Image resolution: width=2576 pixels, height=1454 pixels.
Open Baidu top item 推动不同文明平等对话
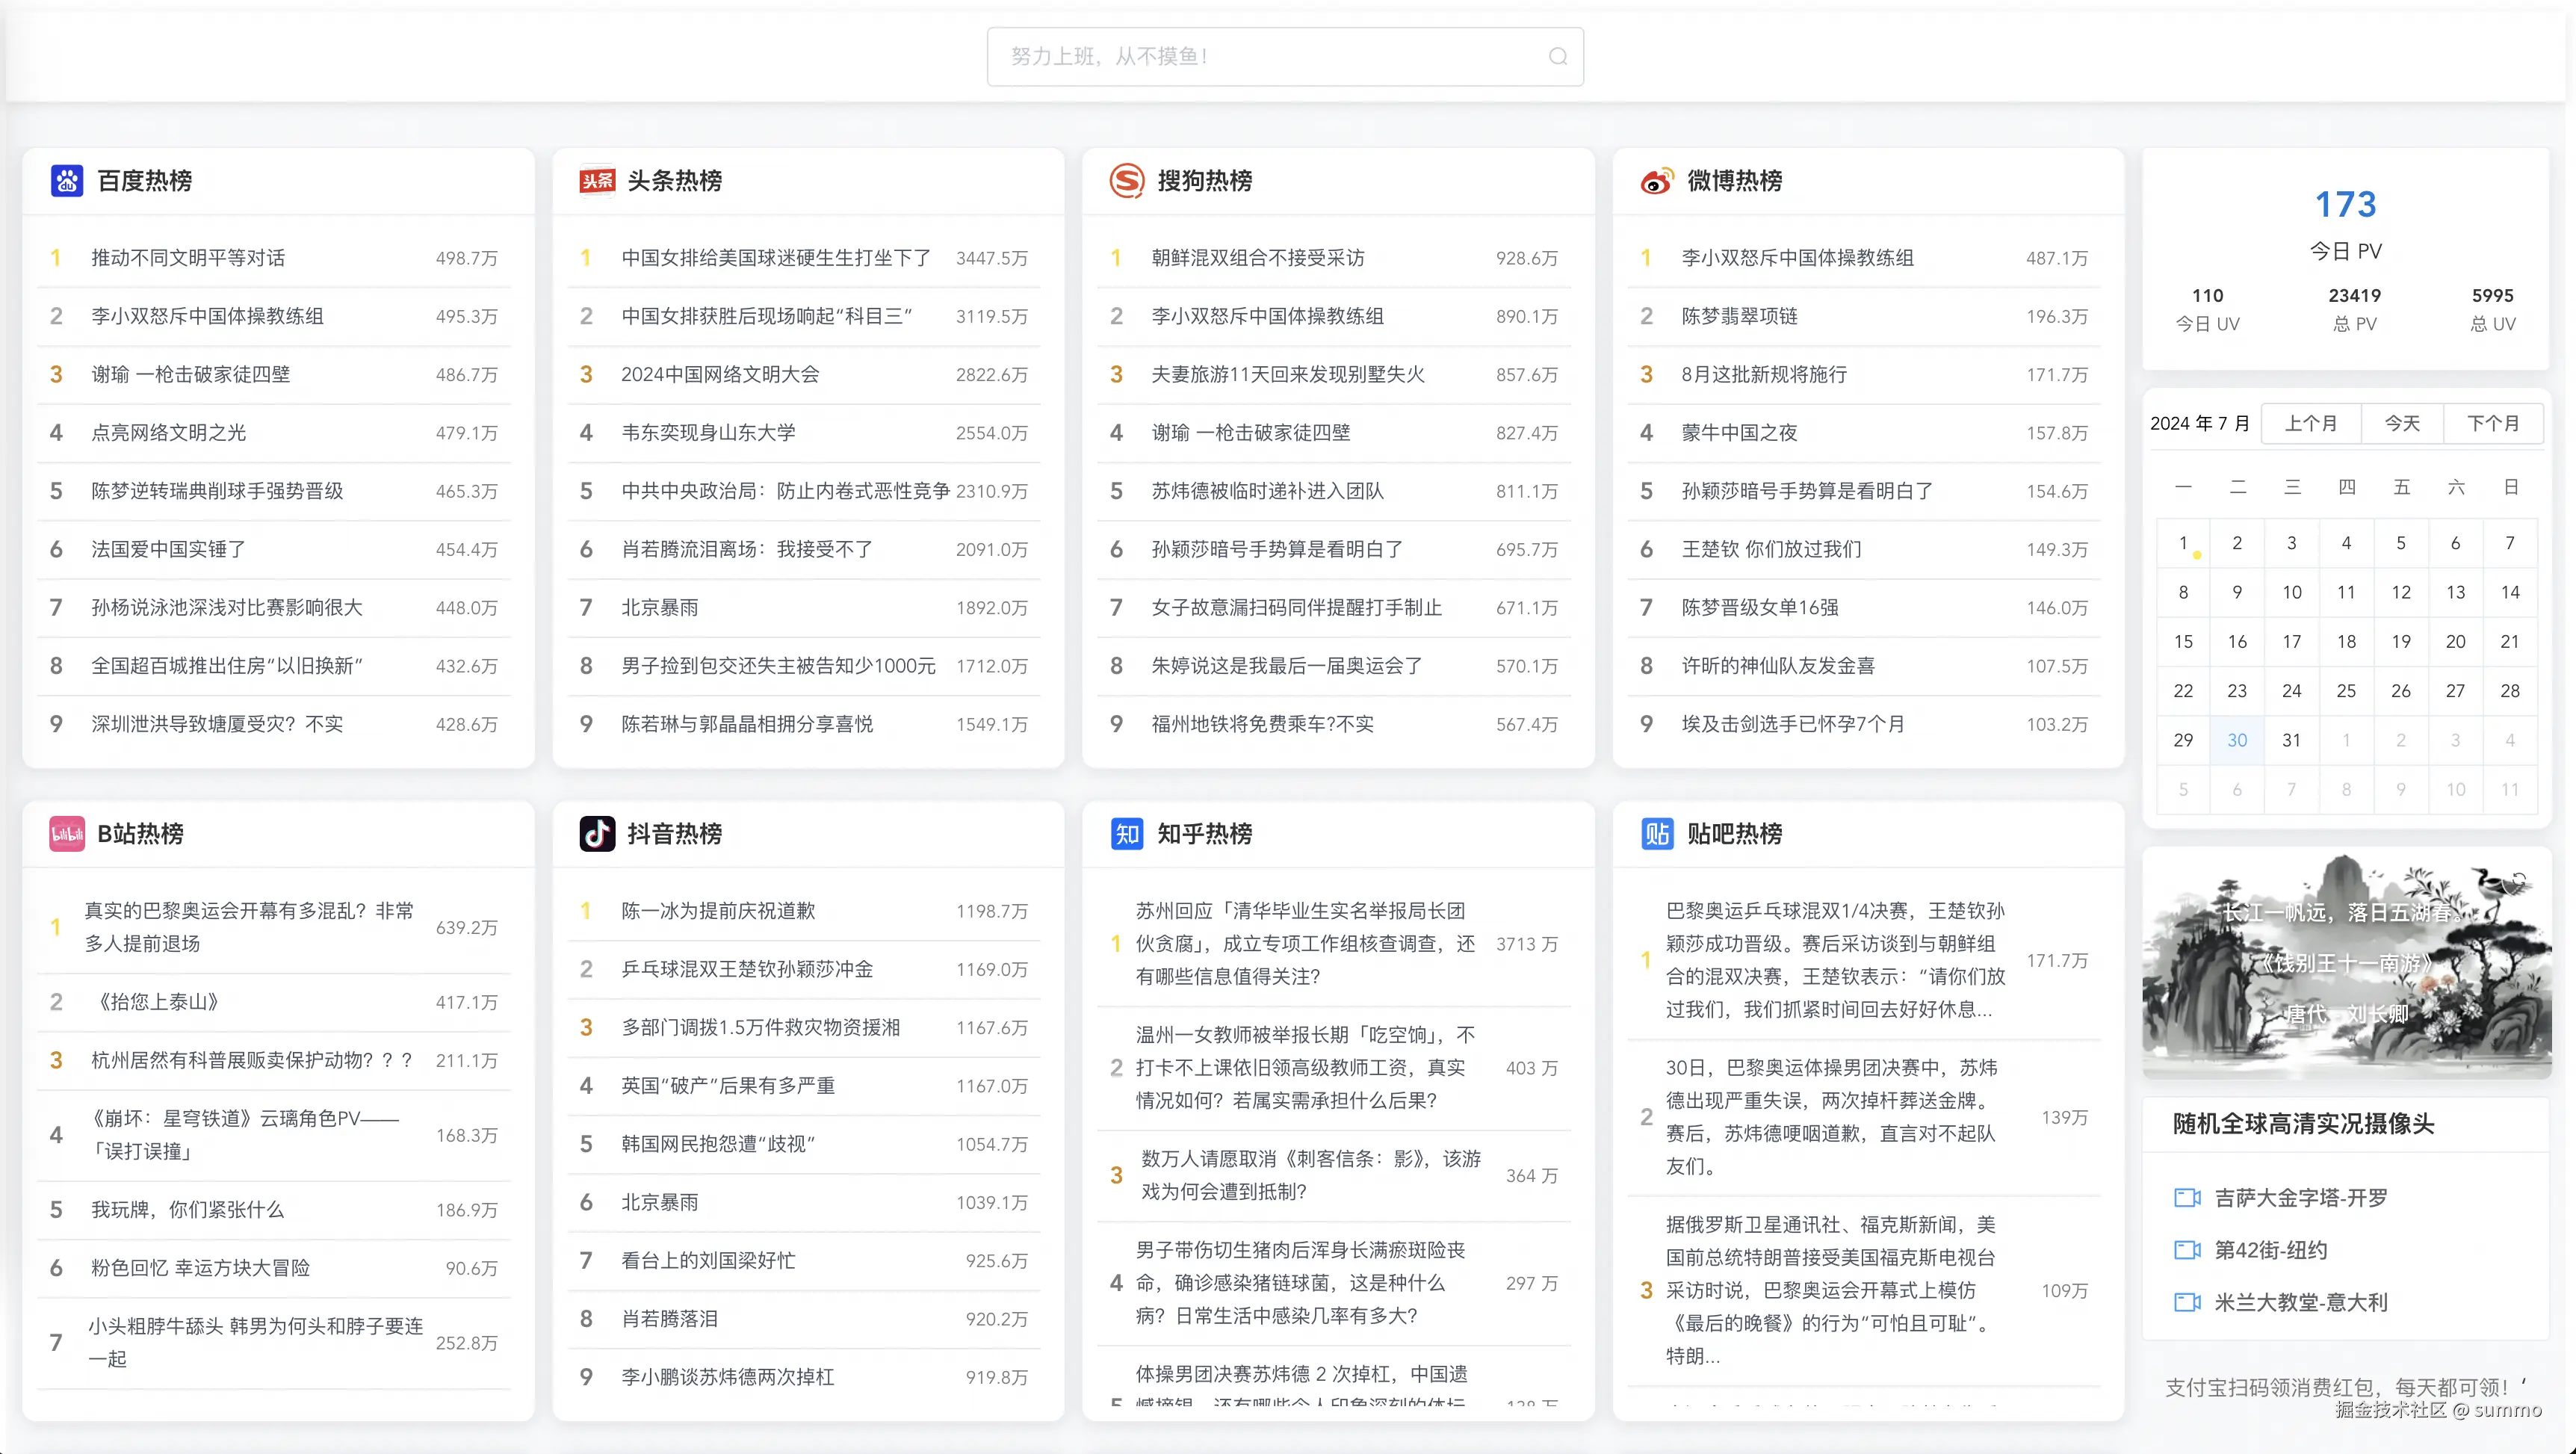pos(188,258)
